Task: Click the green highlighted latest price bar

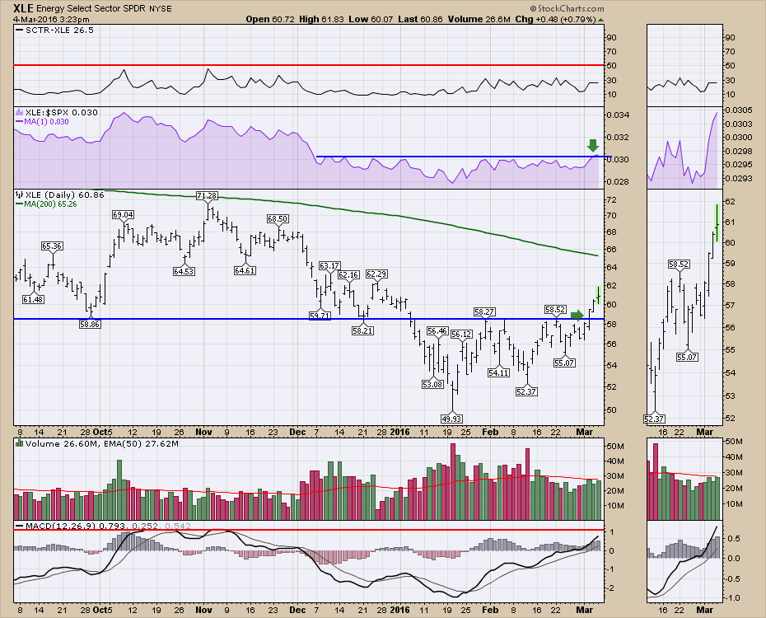Action: [x=599, y=295]
